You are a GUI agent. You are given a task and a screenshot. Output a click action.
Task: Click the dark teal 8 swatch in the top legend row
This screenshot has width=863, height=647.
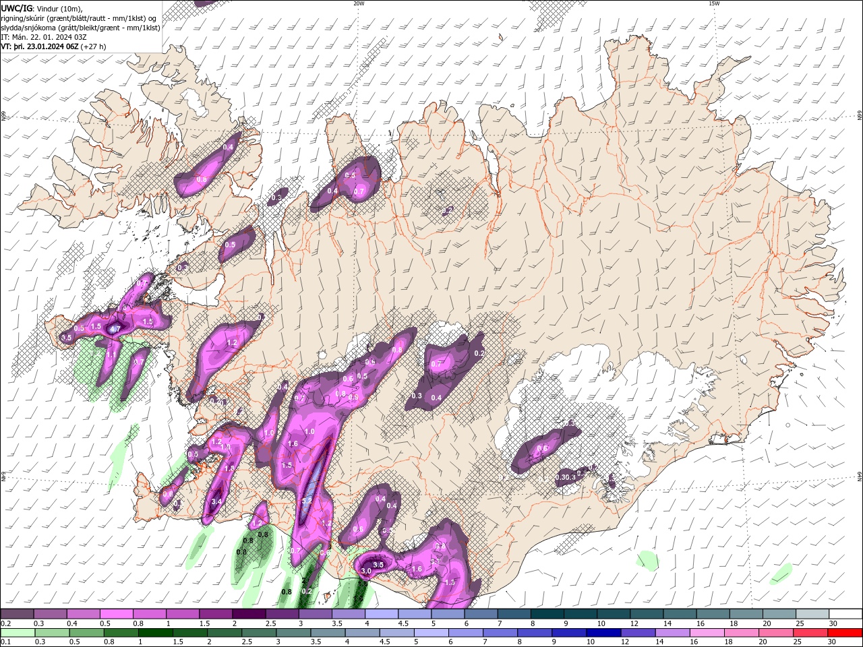click(x=547, y=614)
